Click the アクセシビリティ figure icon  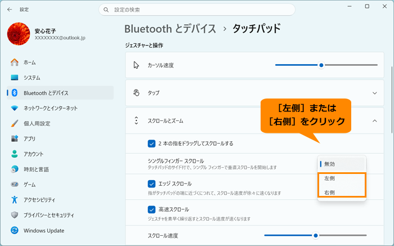point(15,200)
